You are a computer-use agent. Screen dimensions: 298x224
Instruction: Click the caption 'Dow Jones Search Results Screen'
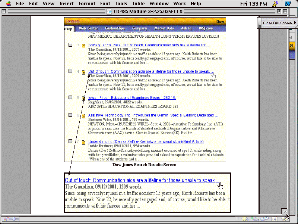[145, 165]
